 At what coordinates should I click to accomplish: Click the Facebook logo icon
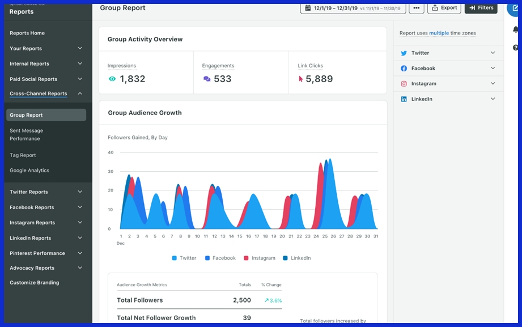[404, 68]
